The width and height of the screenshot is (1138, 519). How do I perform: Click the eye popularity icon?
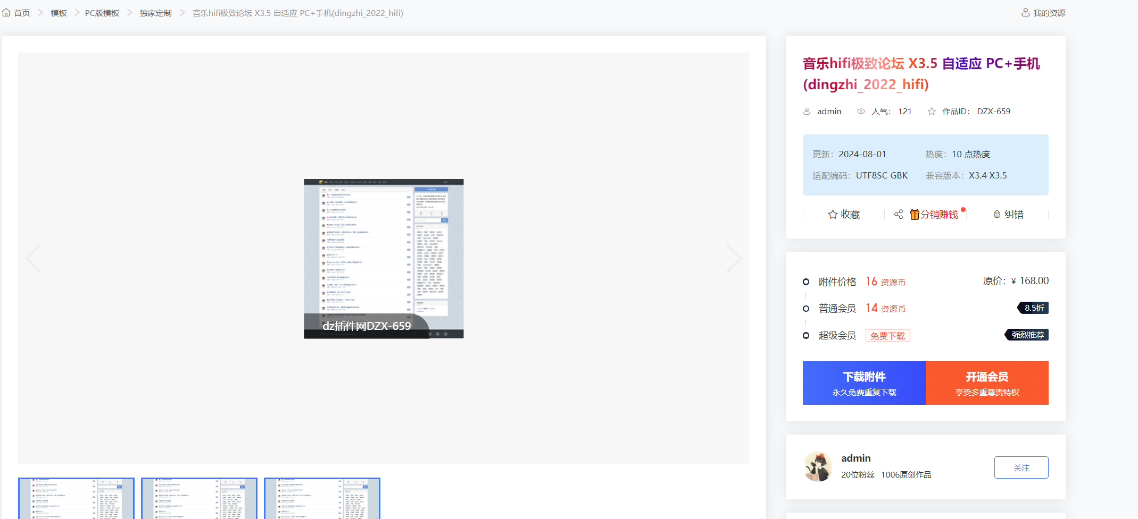861,111
